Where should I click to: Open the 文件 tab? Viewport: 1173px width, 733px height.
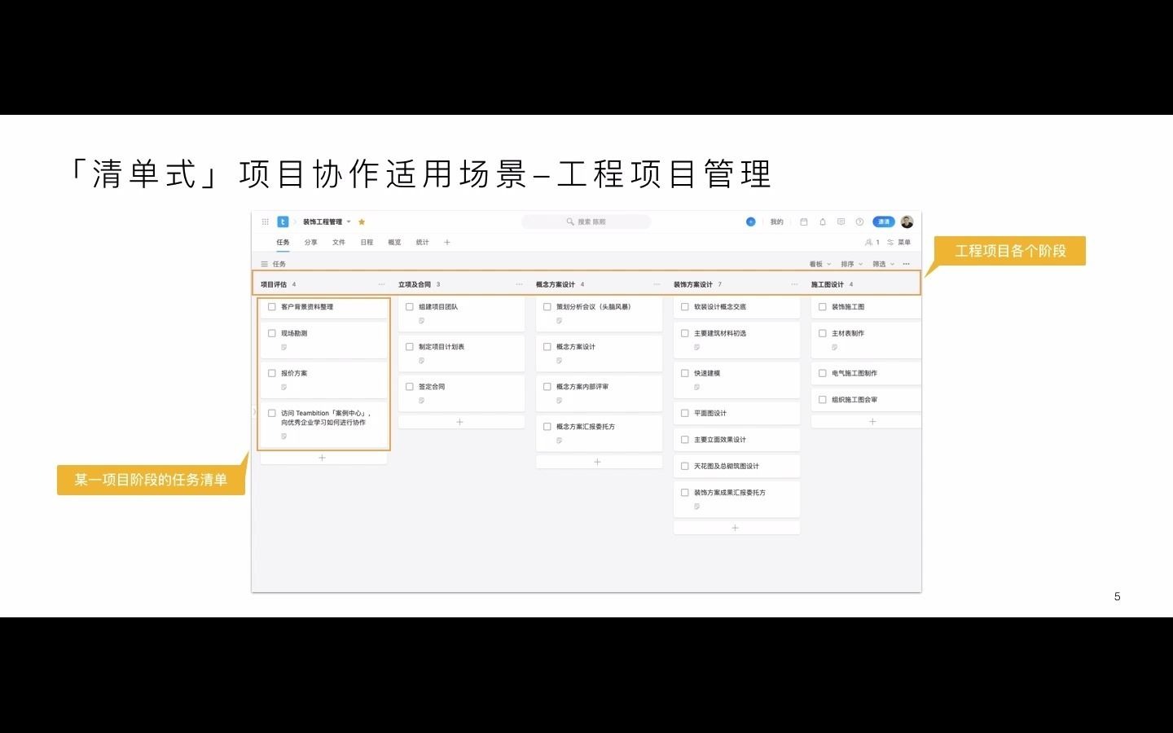338,242
